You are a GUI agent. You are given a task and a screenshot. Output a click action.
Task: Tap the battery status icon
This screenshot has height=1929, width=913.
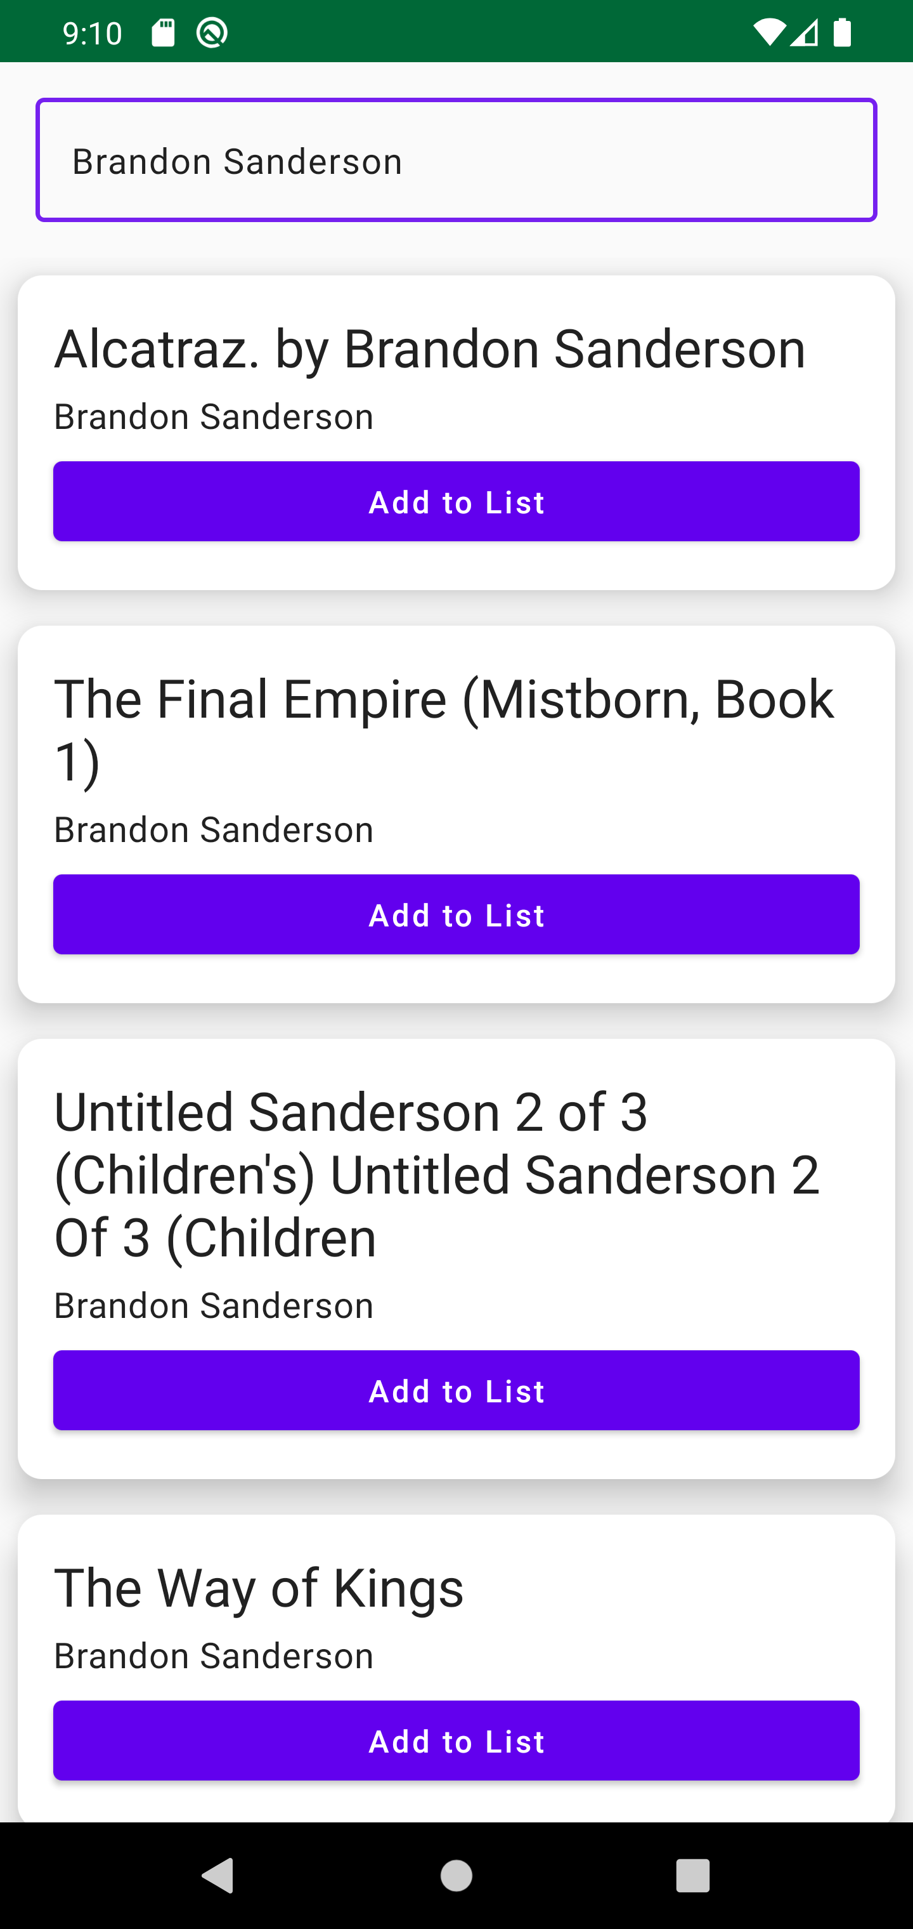coord(842,32)
